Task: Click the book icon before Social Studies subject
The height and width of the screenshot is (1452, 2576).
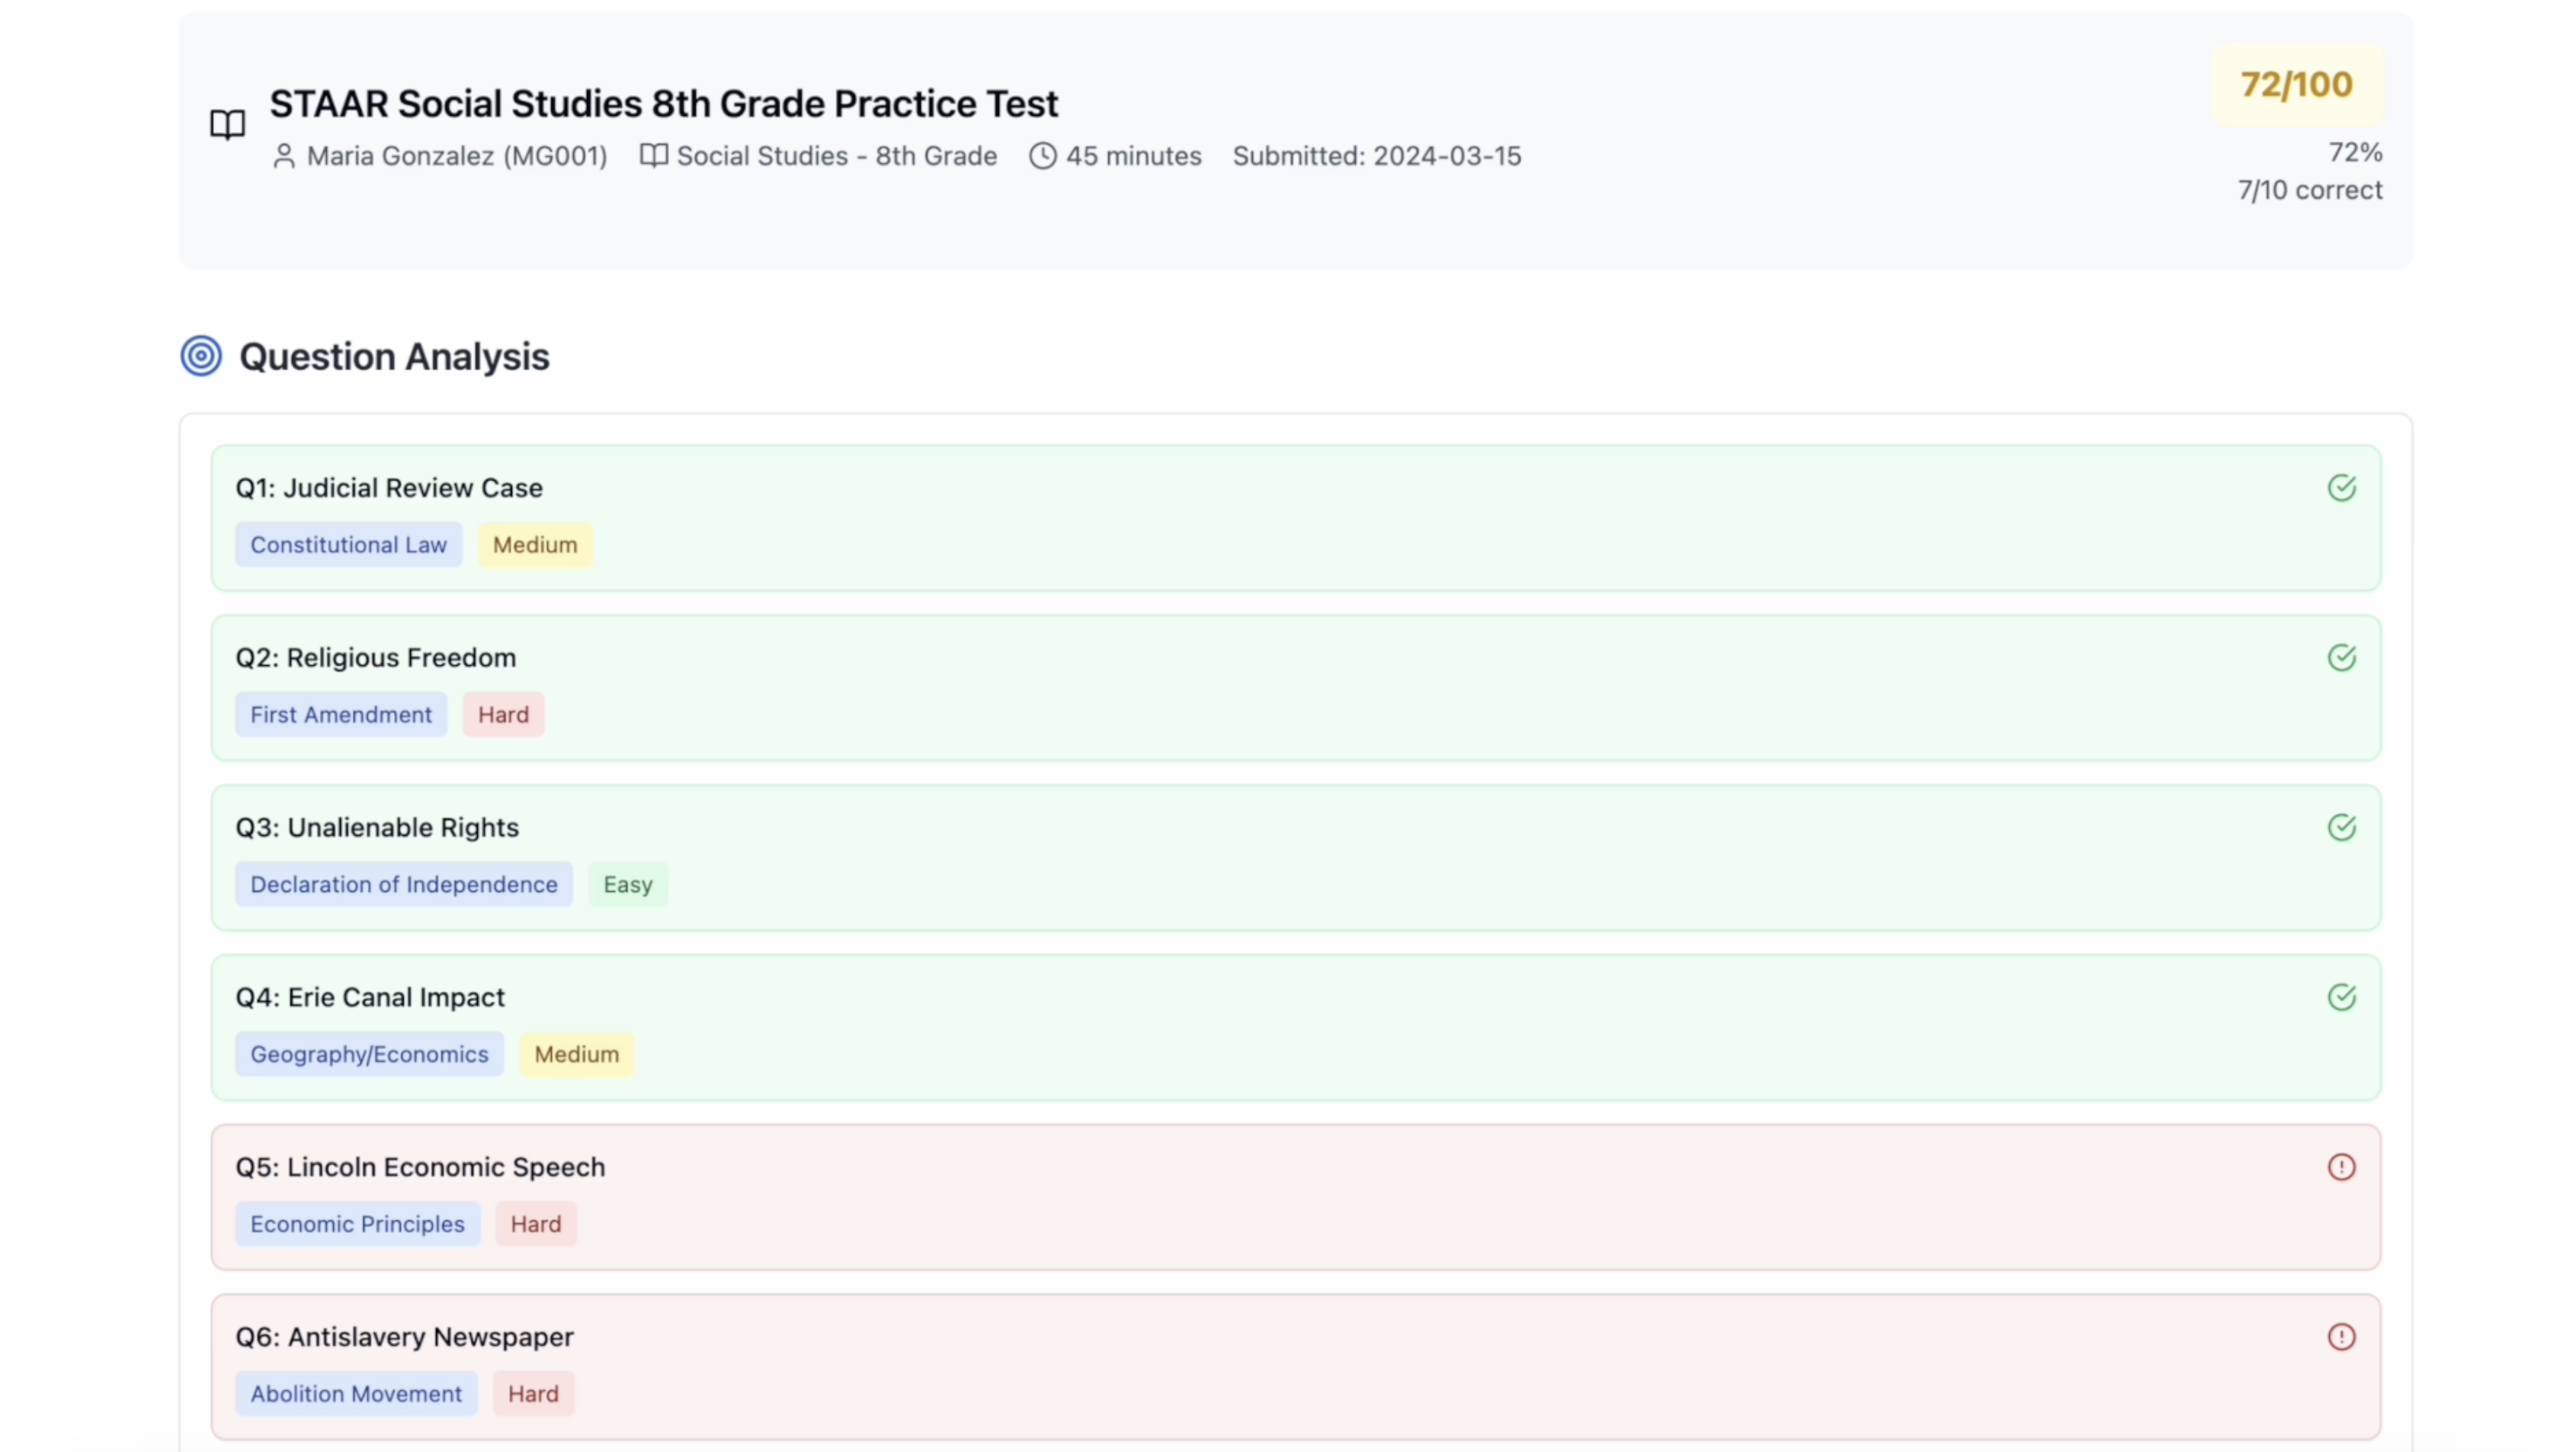Action: [x=653, y=156]
